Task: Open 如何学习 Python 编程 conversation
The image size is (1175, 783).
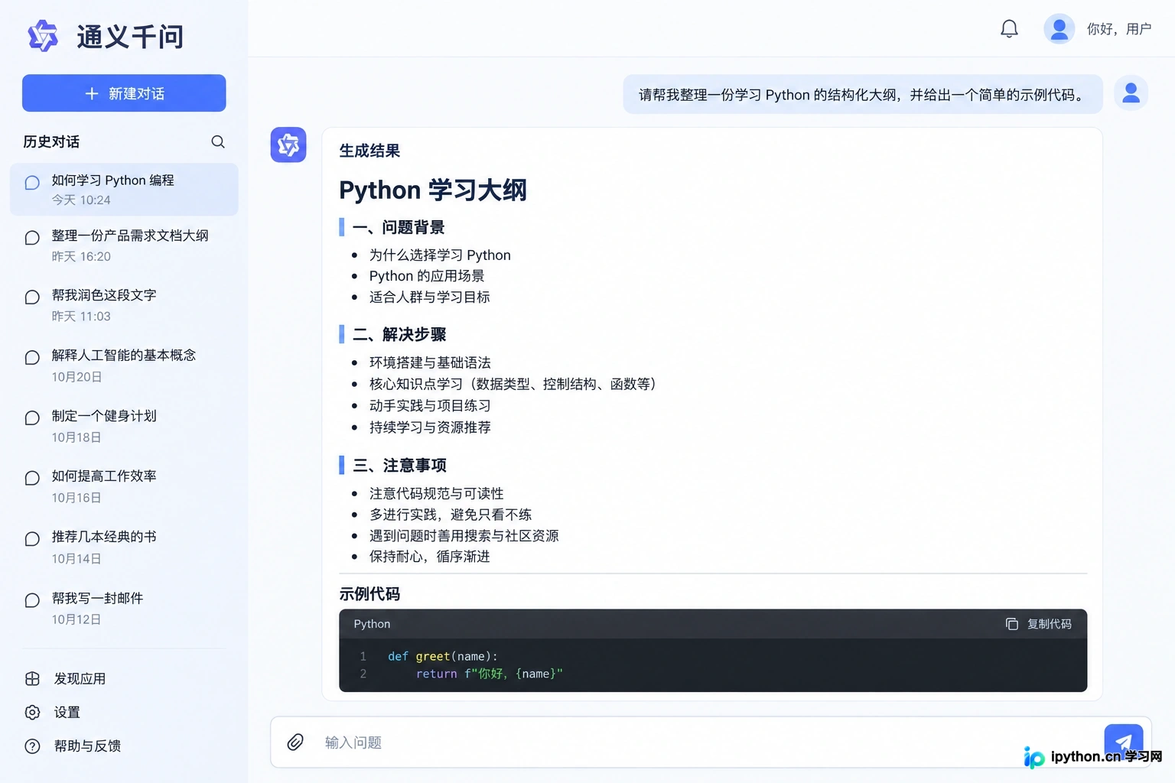Action: (124, 189)
